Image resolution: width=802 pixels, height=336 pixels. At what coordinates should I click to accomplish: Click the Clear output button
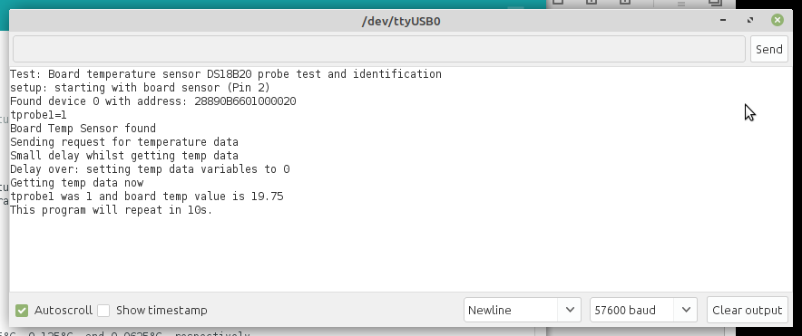(748, 310)
